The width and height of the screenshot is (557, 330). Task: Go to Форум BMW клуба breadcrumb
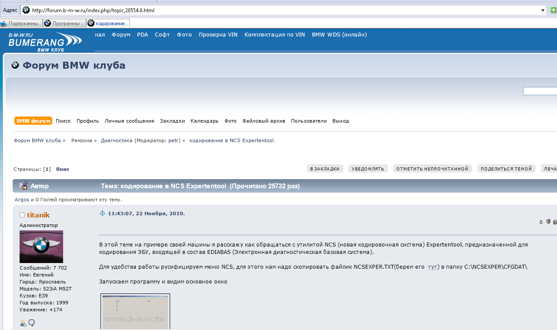point(37,140)
